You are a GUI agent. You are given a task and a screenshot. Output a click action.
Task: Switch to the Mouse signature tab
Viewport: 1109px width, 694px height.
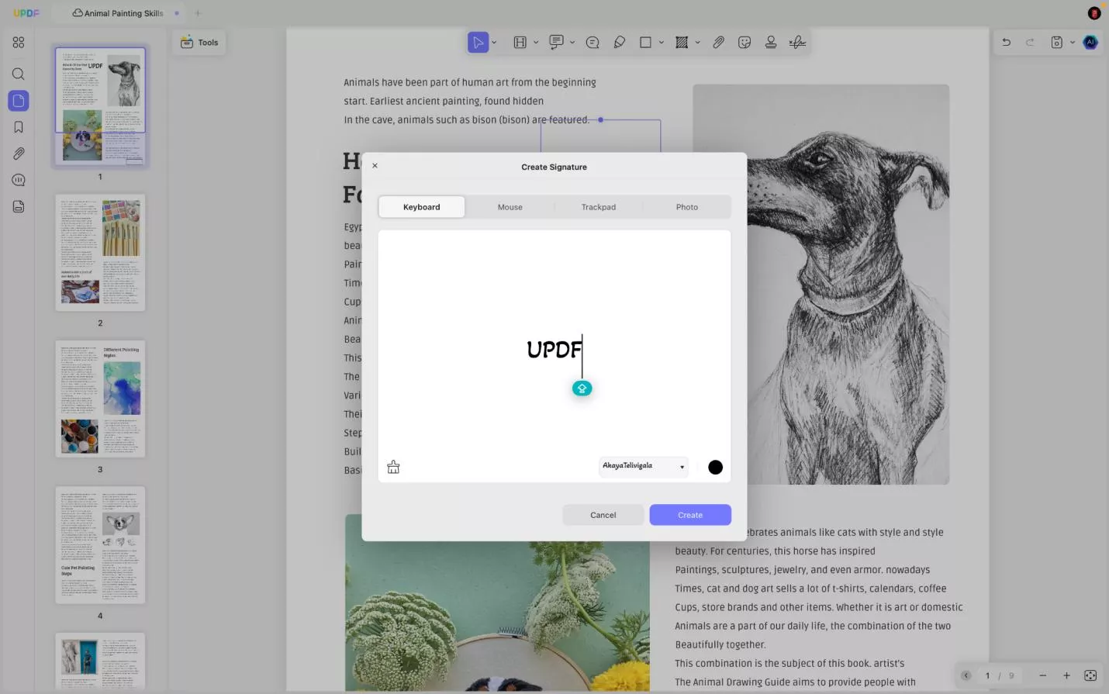[510, 207]
